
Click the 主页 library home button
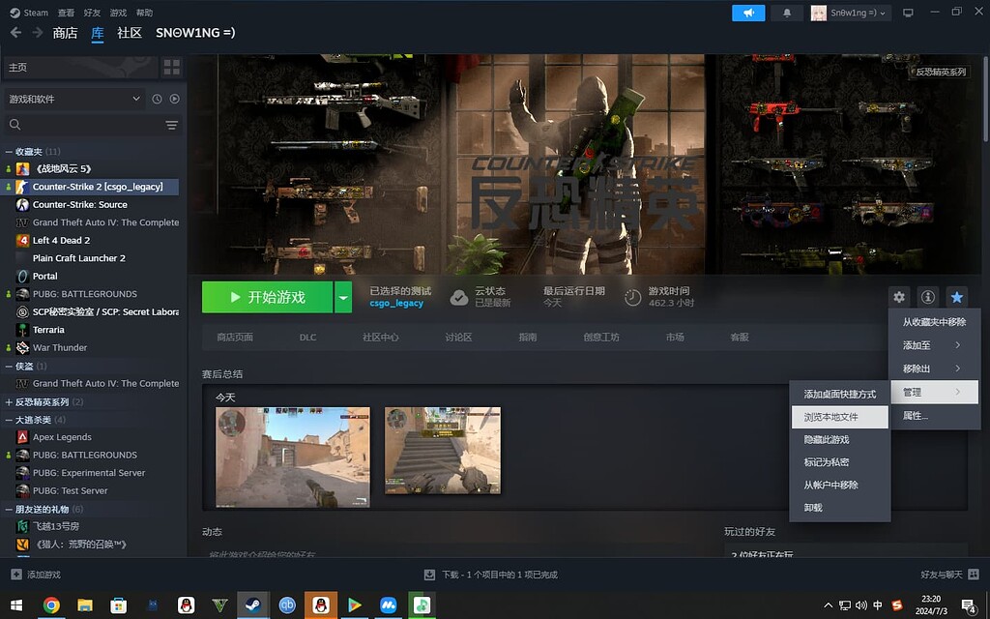click(80, 67)
